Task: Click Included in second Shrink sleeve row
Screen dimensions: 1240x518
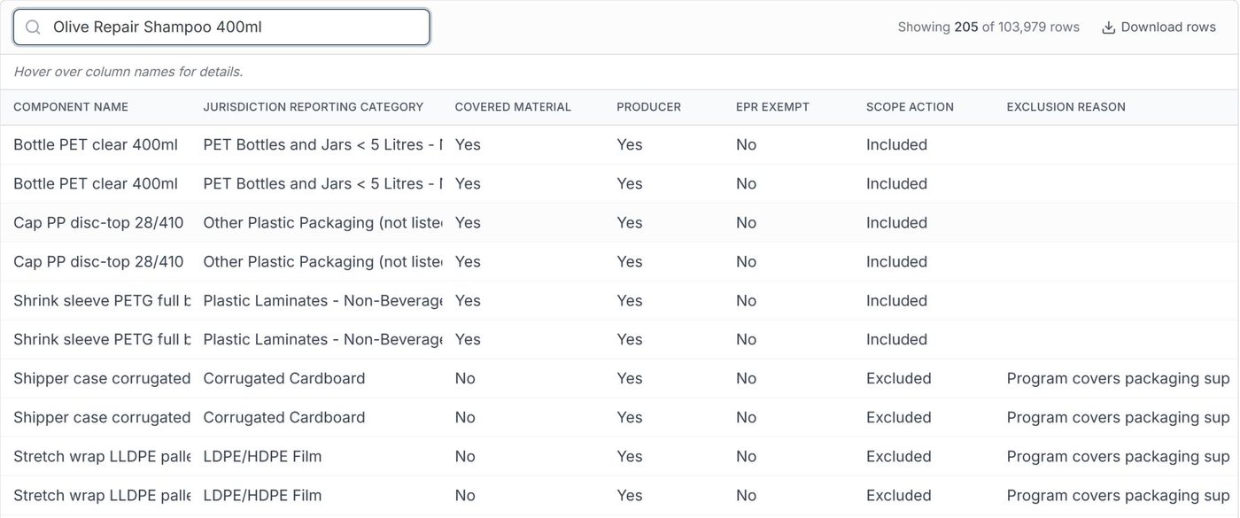Action: pos(897,340)
